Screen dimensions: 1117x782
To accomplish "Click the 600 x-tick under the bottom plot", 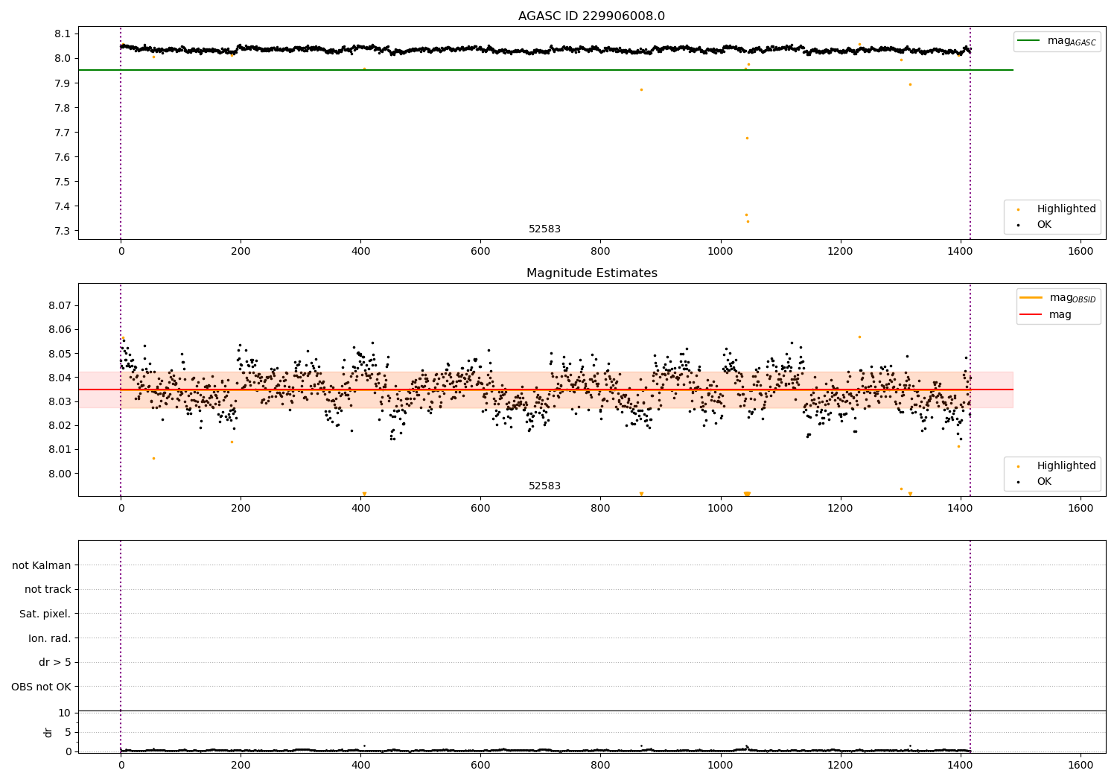I will pos(480,766).
